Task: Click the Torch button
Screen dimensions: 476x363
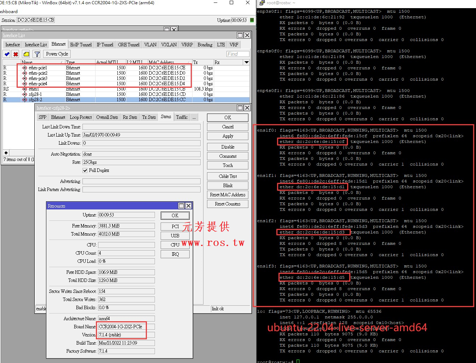Action: [x=228, y=165]
